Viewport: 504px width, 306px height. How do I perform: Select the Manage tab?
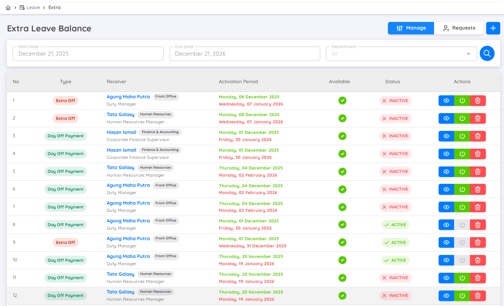[411, 28]
